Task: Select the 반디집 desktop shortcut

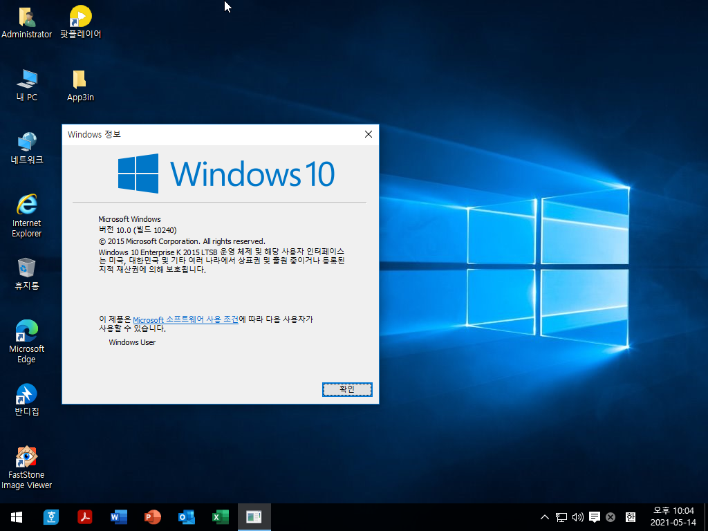Action: pyautogui.click(x=27, y=400)
